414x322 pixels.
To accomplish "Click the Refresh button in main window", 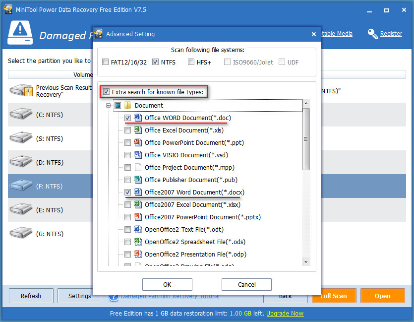I will point(31,296).
